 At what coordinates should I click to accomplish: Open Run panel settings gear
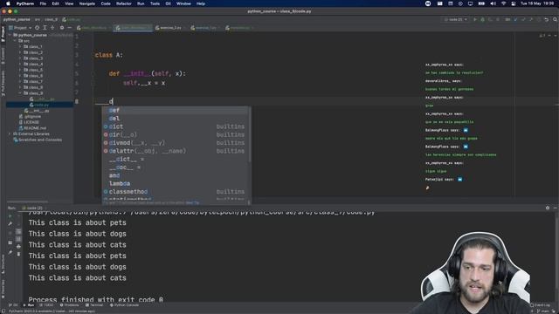click(548, 208)
